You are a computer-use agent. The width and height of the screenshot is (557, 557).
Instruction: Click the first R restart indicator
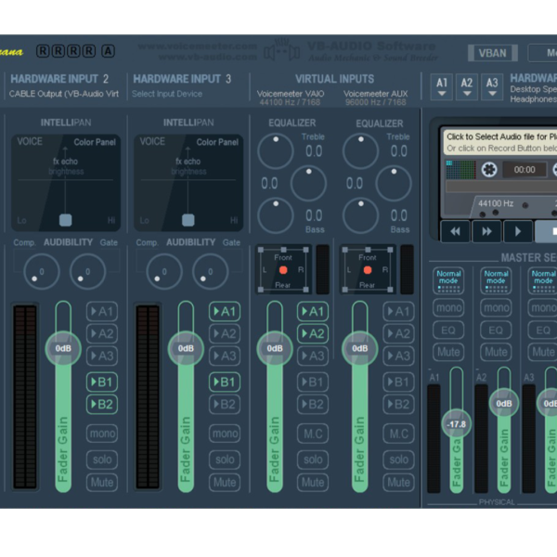pyautogui.click(x=43, y=51)
